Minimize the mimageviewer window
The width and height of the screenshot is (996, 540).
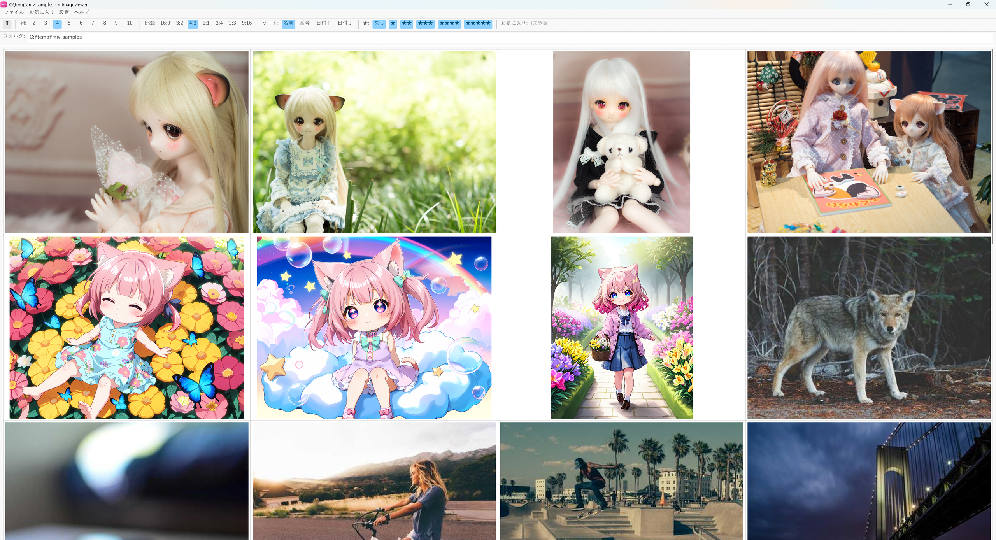[950, 4]
